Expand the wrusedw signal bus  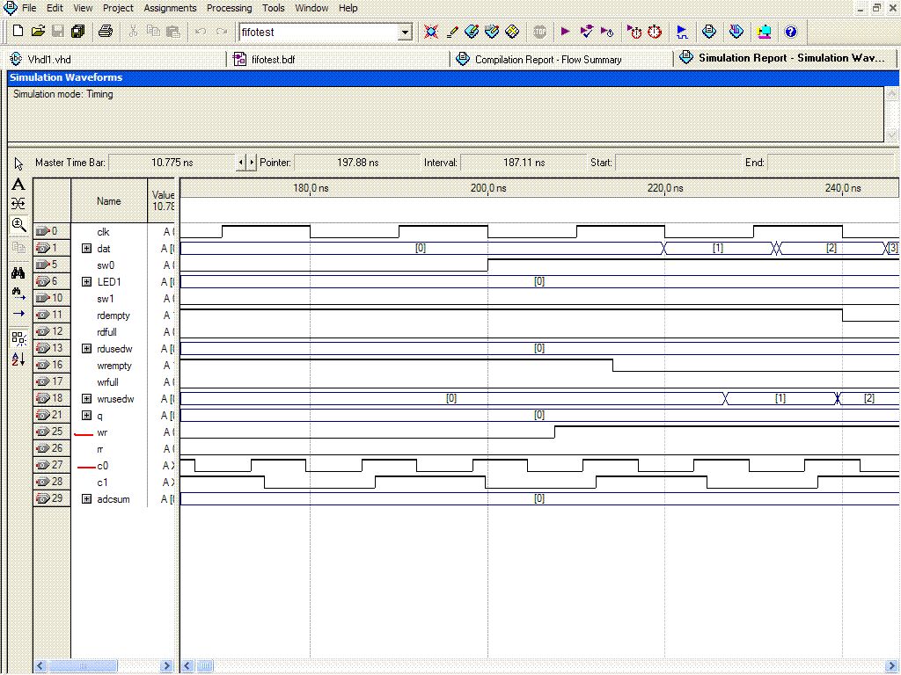pos(86,399)
